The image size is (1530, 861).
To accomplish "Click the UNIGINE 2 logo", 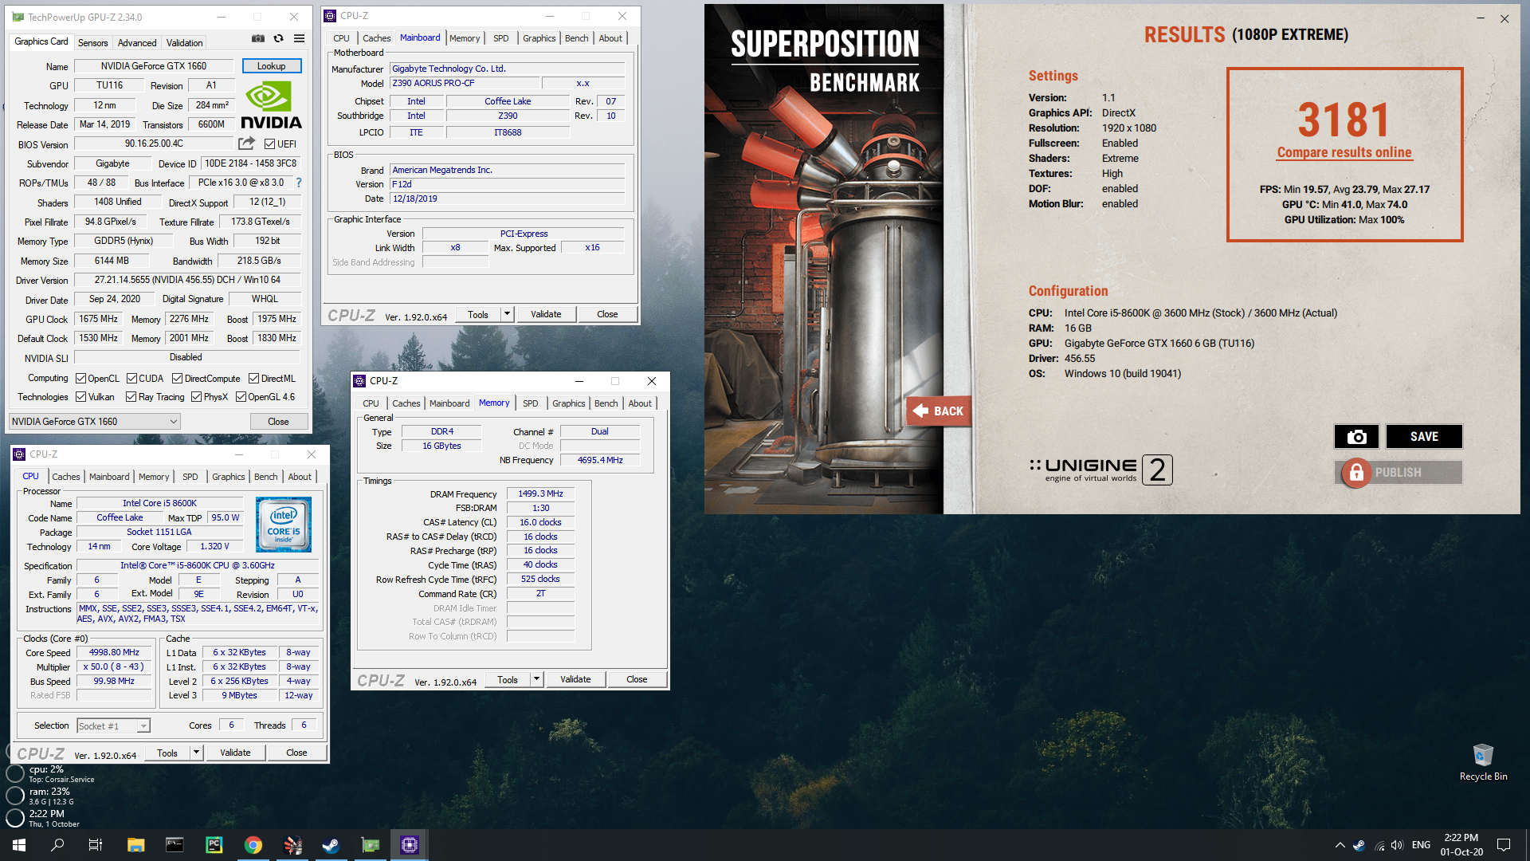I will point(1100,470).
